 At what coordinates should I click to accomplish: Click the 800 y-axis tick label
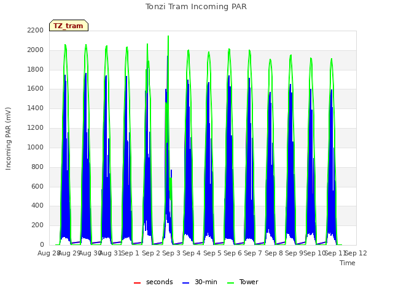coord(37,167)
